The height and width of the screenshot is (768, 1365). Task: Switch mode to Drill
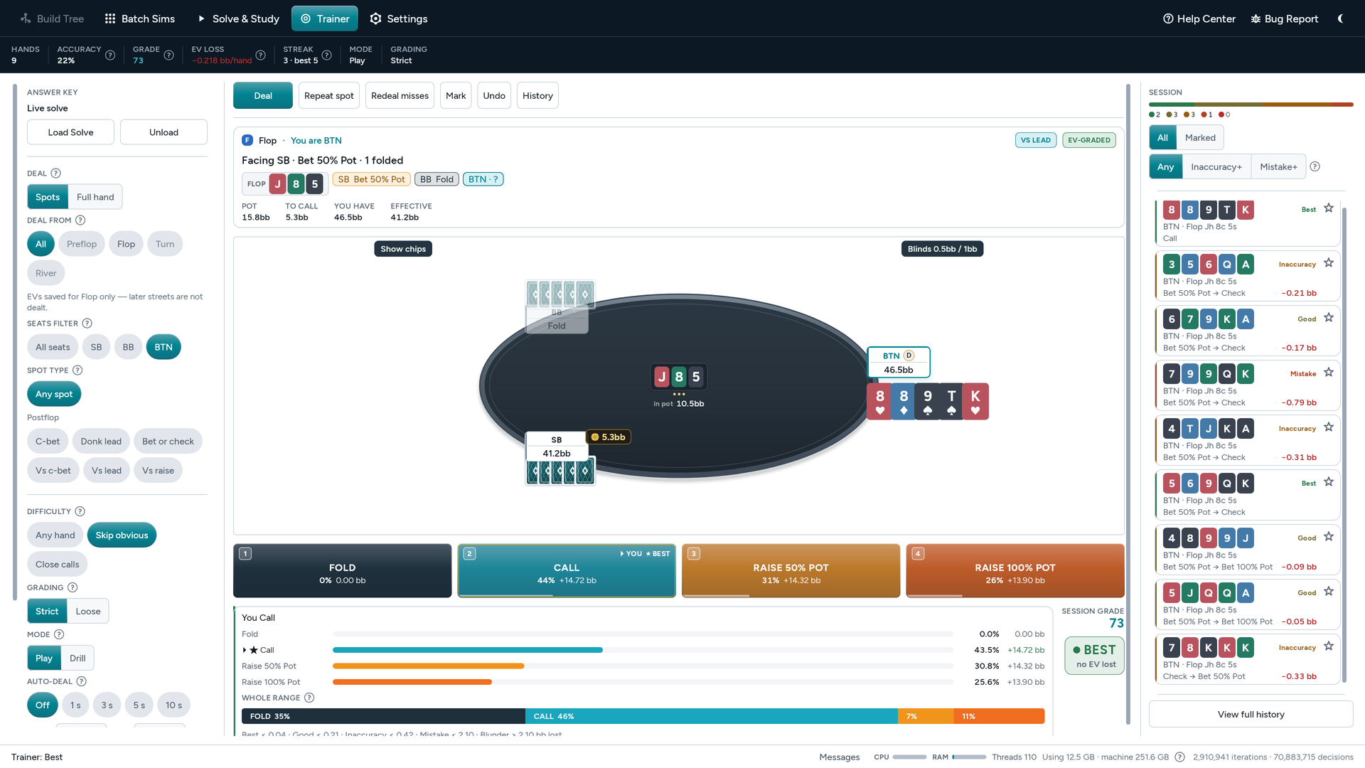coord(77,658)
